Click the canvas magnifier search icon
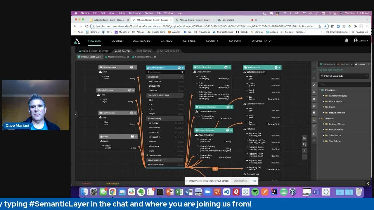 pyautogui.click(x=304, y=144)
